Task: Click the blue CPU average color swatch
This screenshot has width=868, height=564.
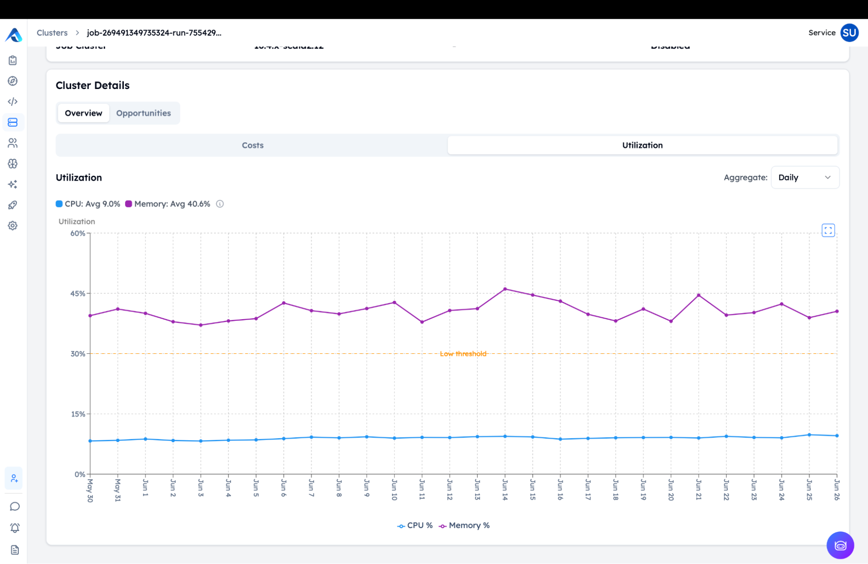Action: [59, 204]
